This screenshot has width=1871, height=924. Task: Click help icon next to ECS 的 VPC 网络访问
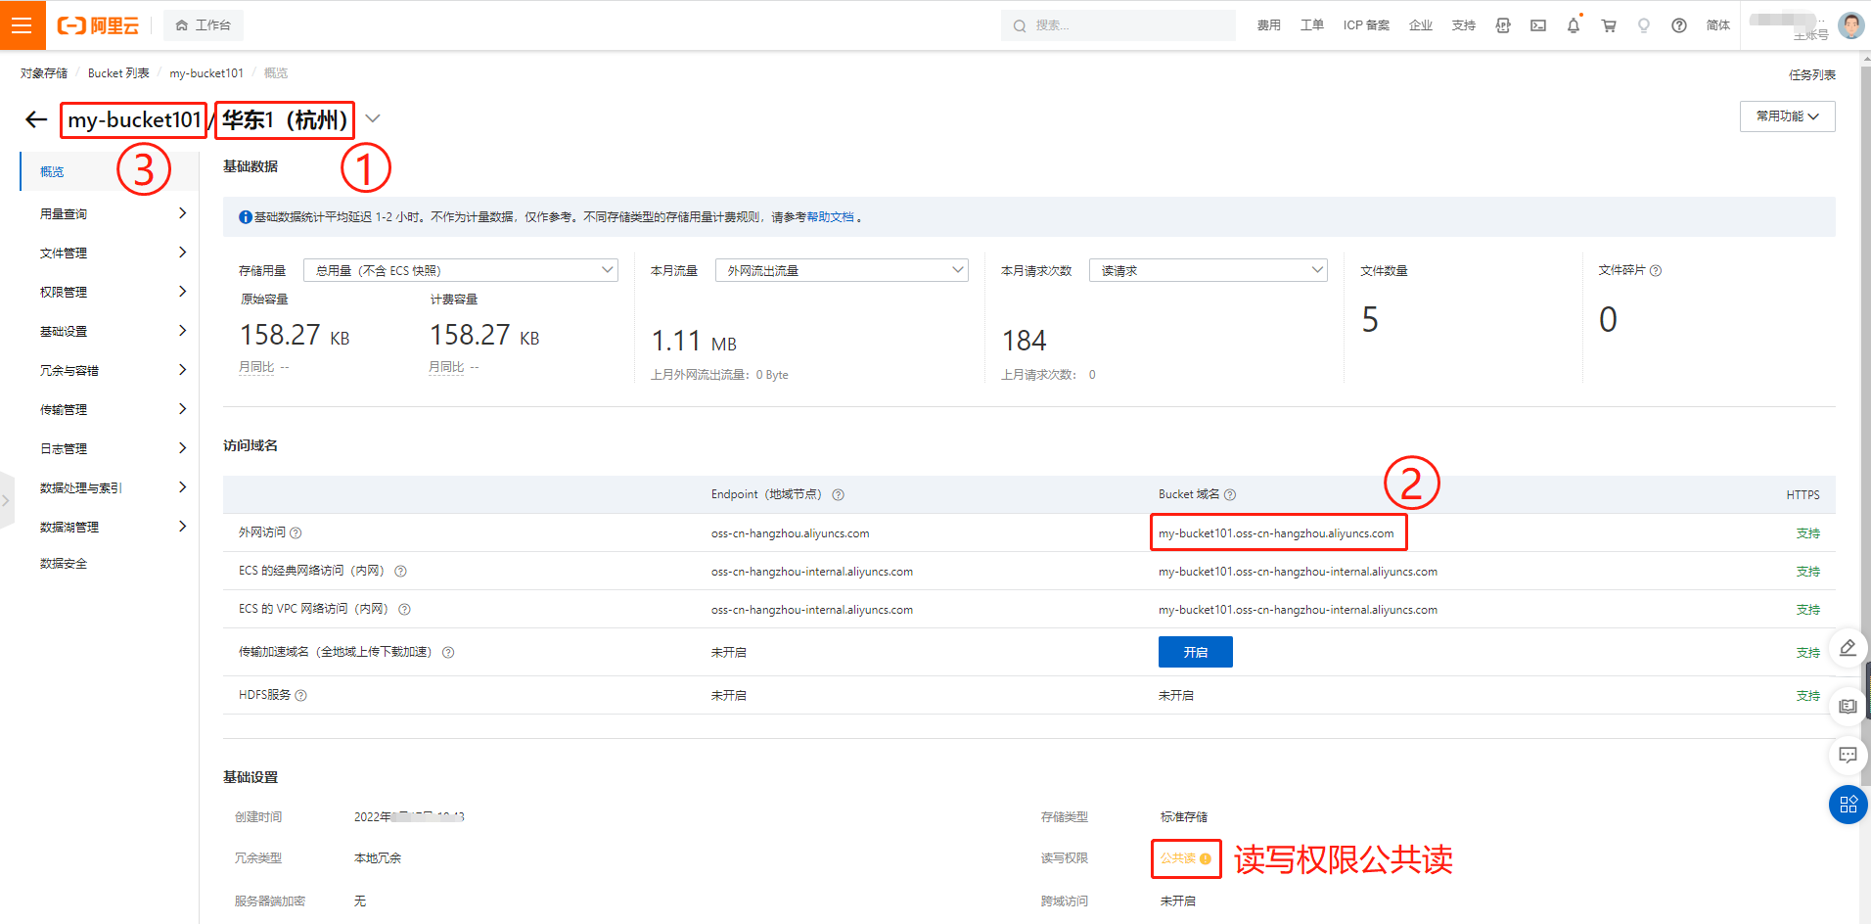(x=404, y=610)
